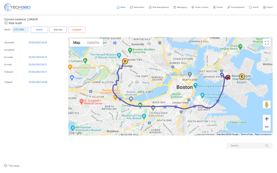Image resolution: width=277 pixels, height=173 pixels.
Task: Click the Street View pegman icon
Action: (x=267, y=104)
